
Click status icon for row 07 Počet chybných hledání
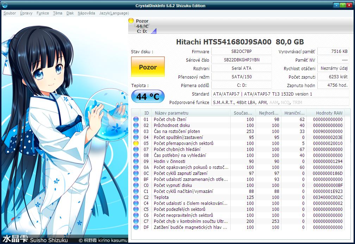point(136,149)
